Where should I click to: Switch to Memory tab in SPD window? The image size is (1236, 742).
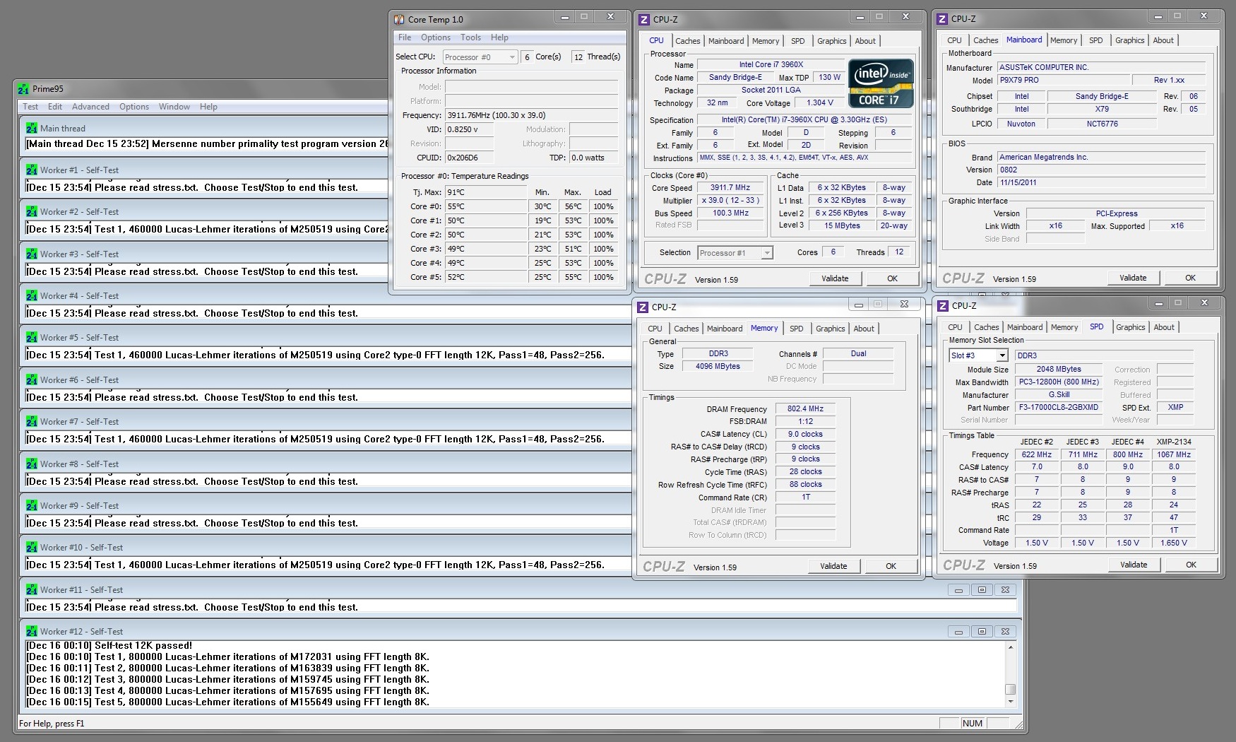pos(1064,327)
